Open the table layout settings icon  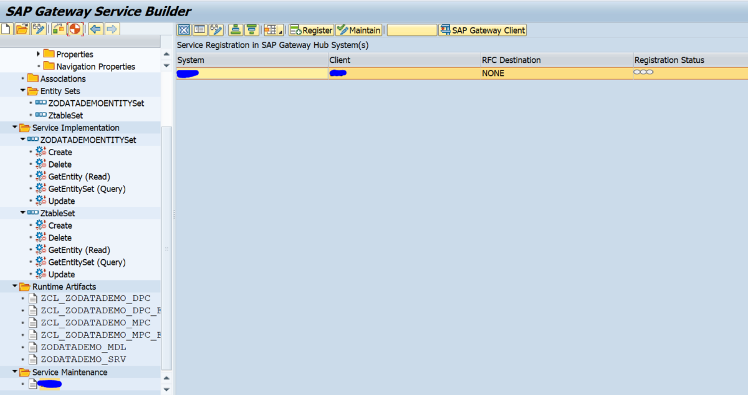point(271,29)
